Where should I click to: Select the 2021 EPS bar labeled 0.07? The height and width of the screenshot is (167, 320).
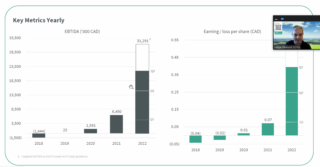click(x=268, y=129)
